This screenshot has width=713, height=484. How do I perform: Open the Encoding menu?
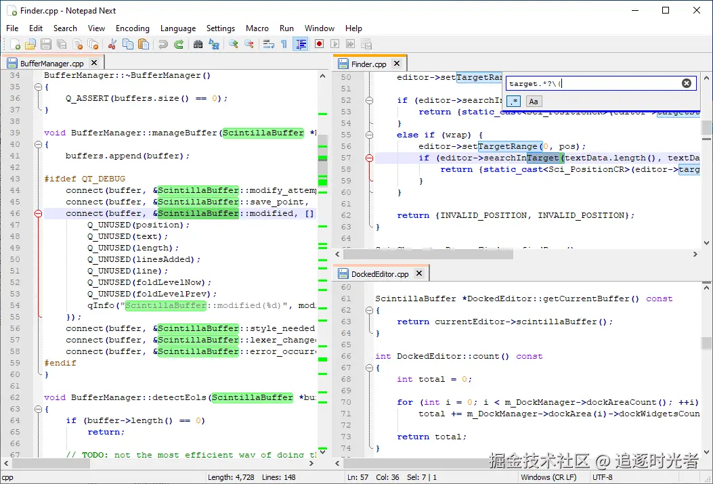(x=132, y=28)
